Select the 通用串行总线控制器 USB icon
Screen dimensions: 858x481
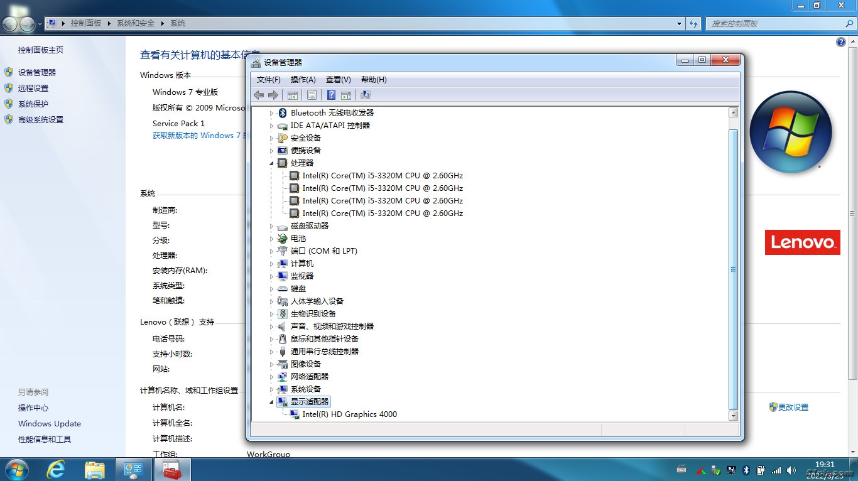[x=283, y=352]
